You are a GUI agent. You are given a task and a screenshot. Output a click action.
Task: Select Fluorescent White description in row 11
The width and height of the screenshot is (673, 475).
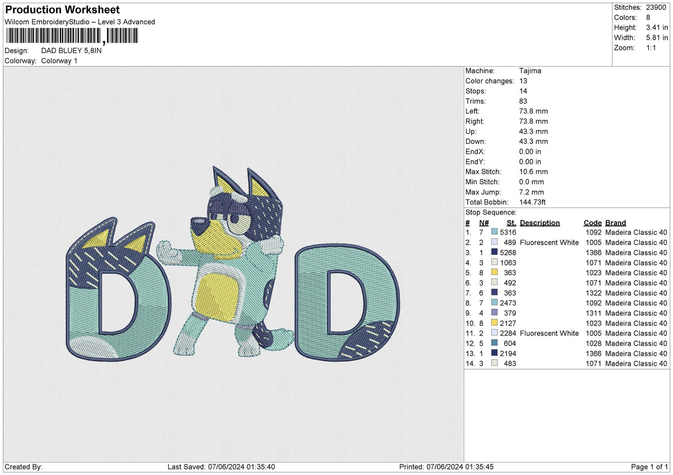[x=550, y=333]
